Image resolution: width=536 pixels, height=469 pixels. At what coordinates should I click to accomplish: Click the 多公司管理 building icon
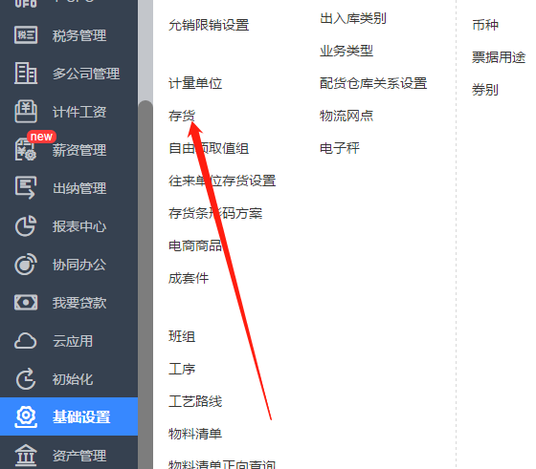(26, 73)
